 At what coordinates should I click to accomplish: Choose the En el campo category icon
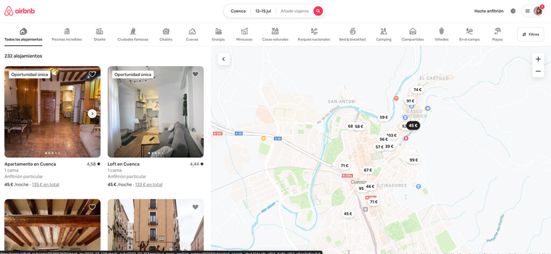[x=469, y=31]
